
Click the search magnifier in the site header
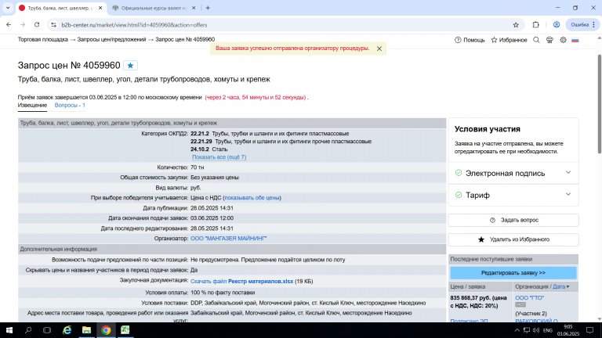point(536,40)
